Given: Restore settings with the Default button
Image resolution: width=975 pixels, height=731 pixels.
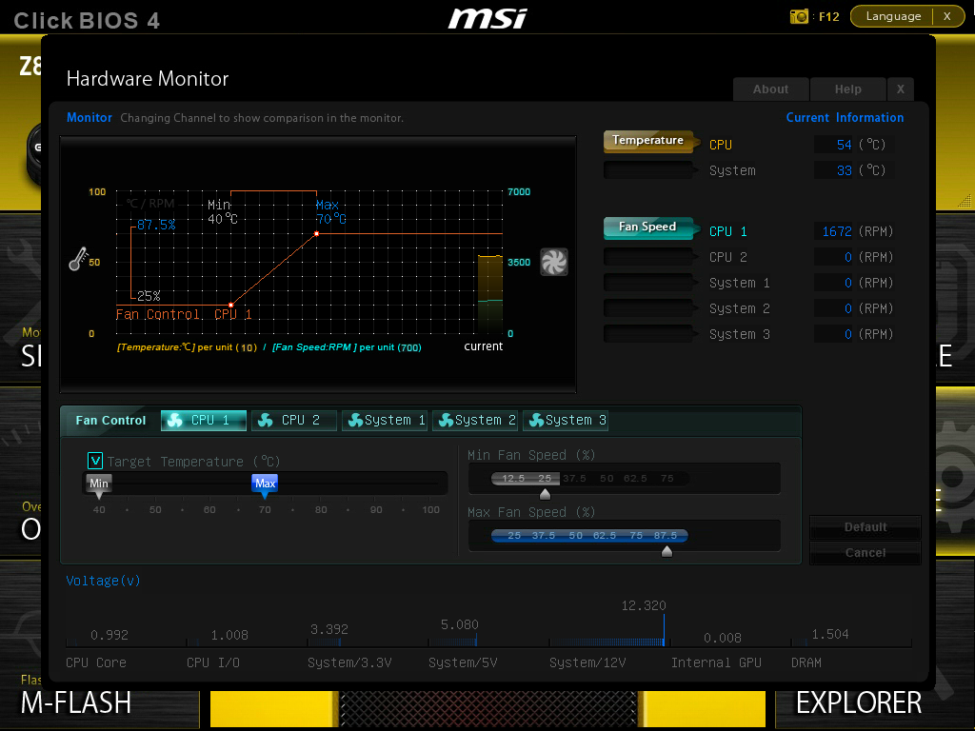Looking at the screenshot, I should click(x=864, y=526).
